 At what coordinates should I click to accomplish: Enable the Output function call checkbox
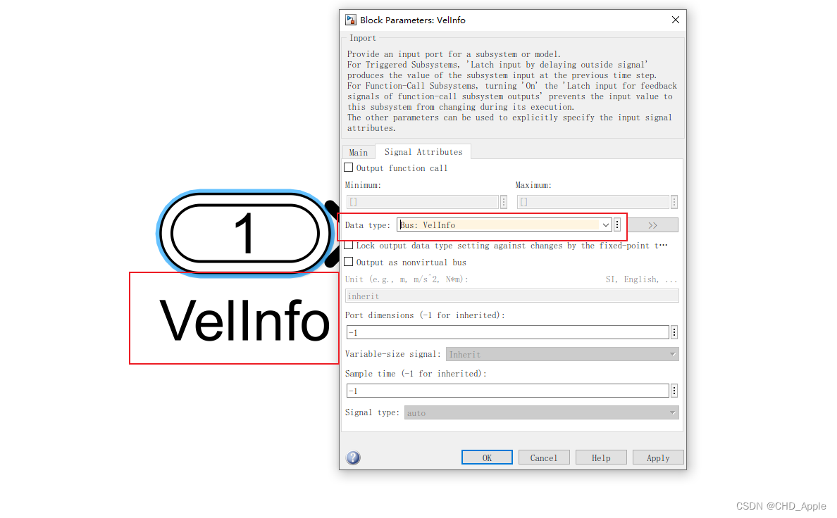point(349,168)
